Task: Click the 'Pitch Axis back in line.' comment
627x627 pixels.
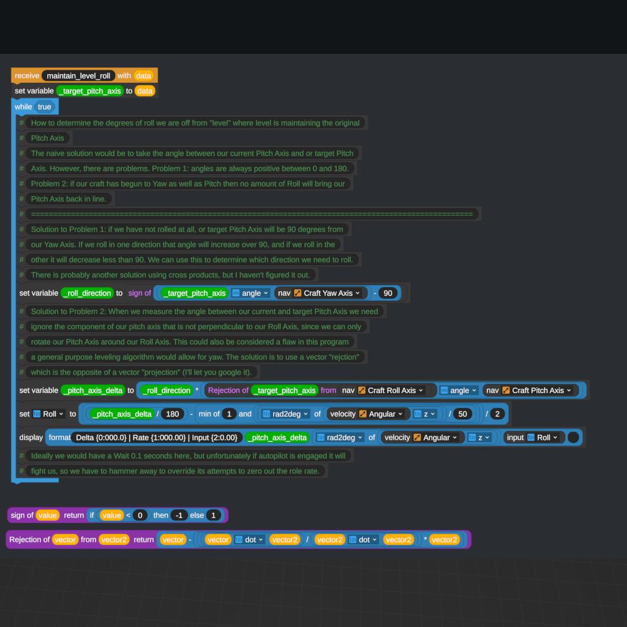Action: click(x=68, y=198)
